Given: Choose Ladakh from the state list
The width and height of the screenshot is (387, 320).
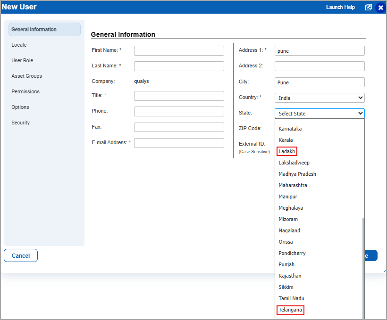Looking at the screenshot, I should 287,151.
